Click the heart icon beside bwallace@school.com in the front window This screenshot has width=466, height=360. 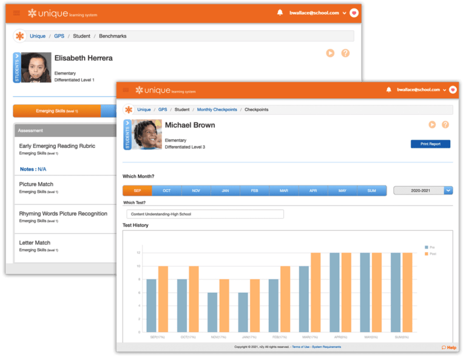[x=453, y=90]
